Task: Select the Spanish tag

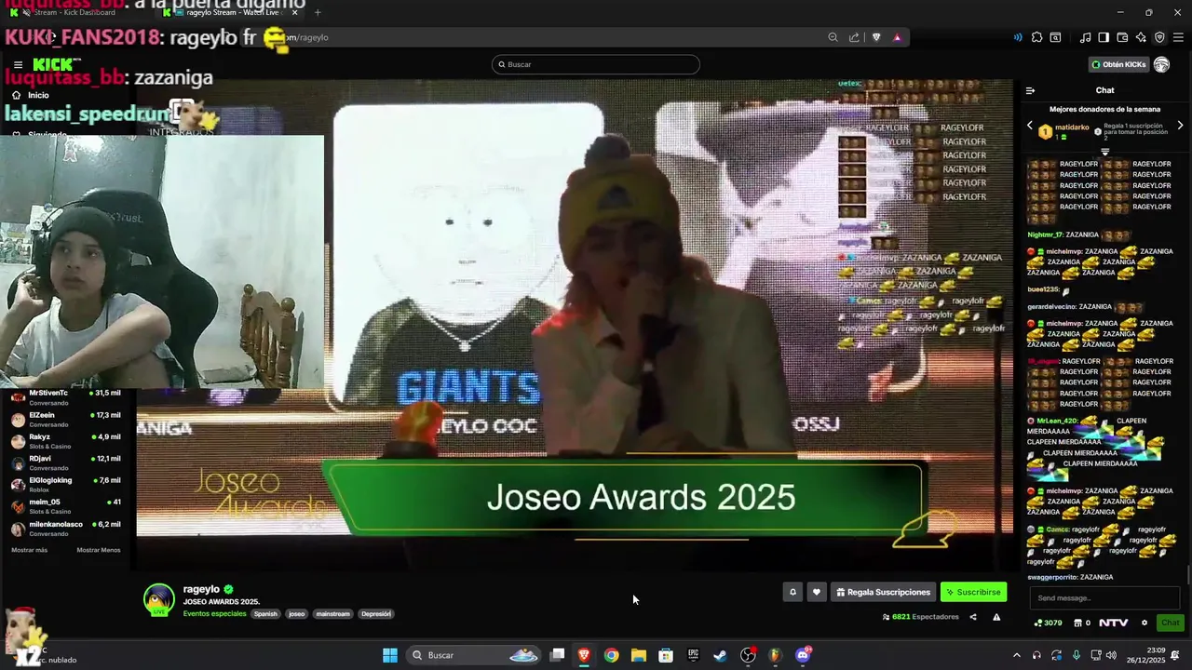Action: 265,614
